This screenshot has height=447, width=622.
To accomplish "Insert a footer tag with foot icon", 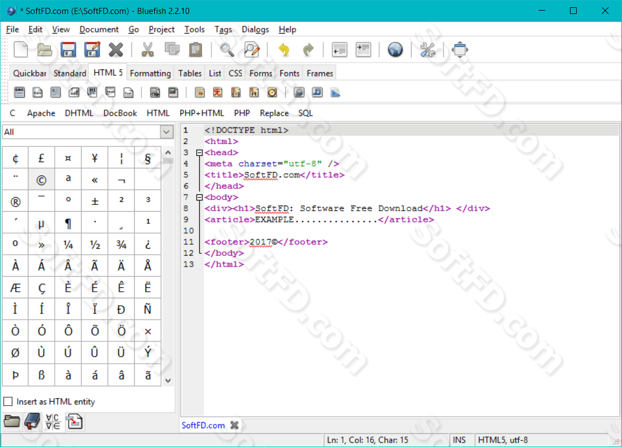I will click(129, 92).
